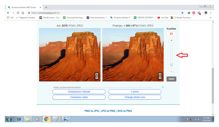The image size is (219, 127).
Task: Open Windows Explorer from the taskbar
Action: (28, 119)
